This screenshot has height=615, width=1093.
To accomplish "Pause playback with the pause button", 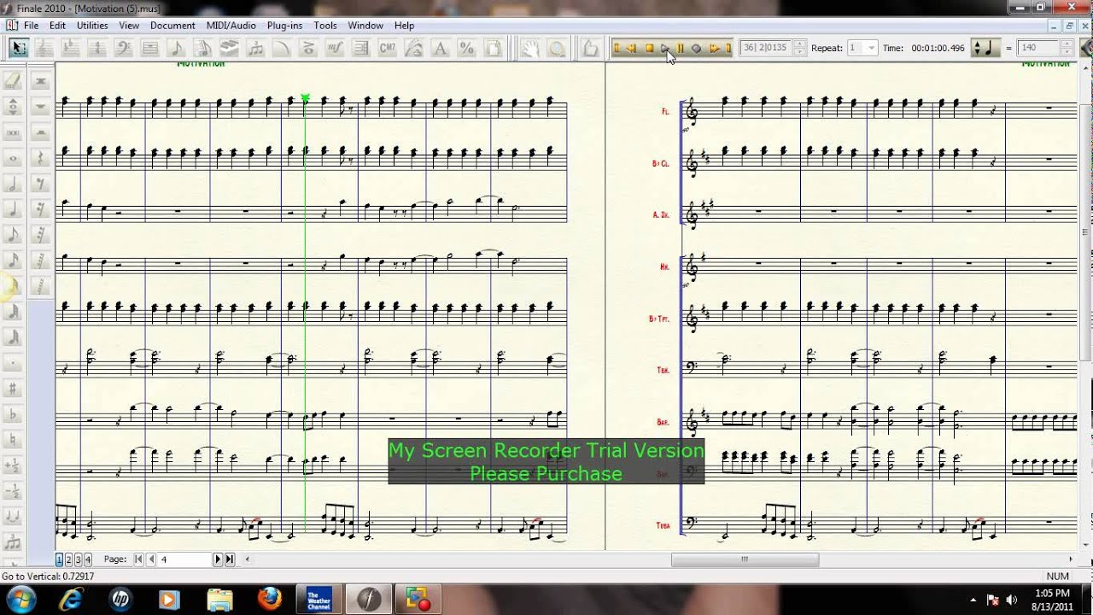I will [681, 49].
